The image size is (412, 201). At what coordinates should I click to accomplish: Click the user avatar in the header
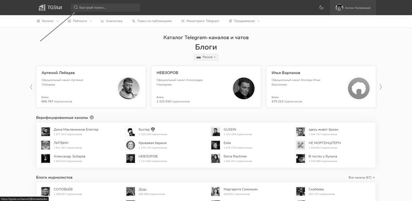click(x=339, y=8)
